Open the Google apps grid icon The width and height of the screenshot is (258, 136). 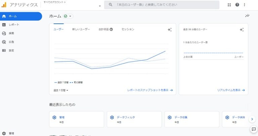pos(229,5)
